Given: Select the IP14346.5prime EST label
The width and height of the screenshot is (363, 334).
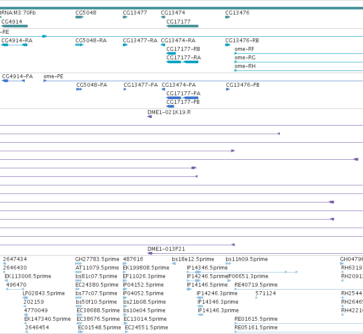Looking at the screenshot, I should 207,268.
